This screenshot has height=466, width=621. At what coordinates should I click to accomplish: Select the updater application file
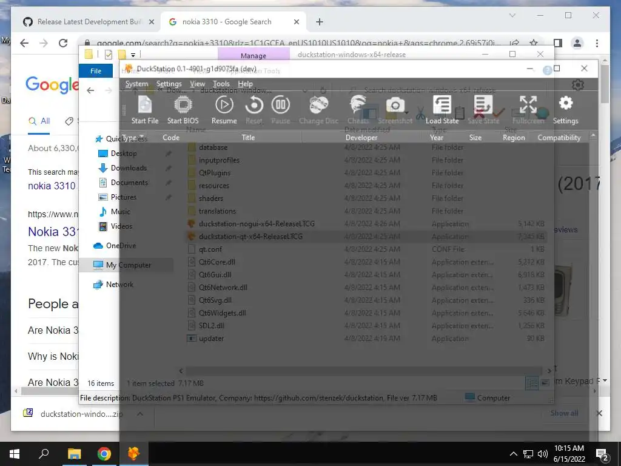pyautogui.click(x=211, y=339)
